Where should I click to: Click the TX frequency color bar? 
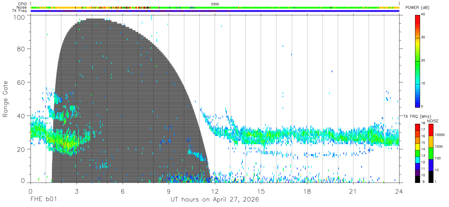point(418,153)
